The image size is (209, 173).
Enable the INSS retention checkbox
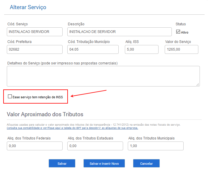10,96
